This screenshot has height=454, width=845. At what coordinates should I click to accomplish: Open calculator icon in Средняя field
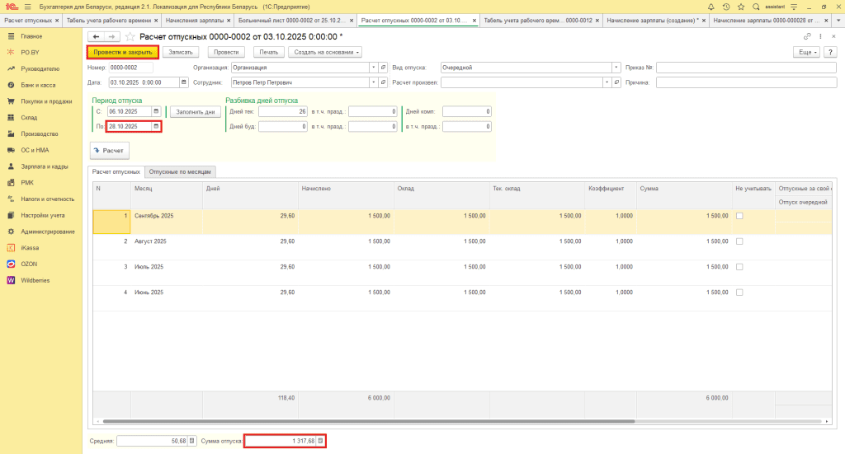[x=193, y=441]
